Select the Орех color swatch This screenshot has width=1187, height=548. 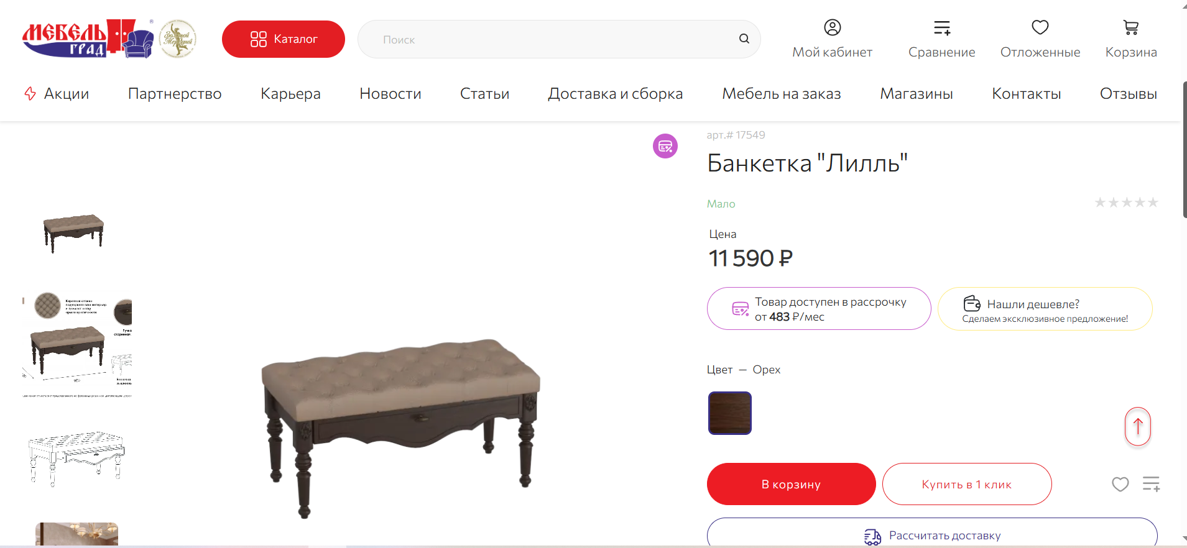click(x=730, y=413)
